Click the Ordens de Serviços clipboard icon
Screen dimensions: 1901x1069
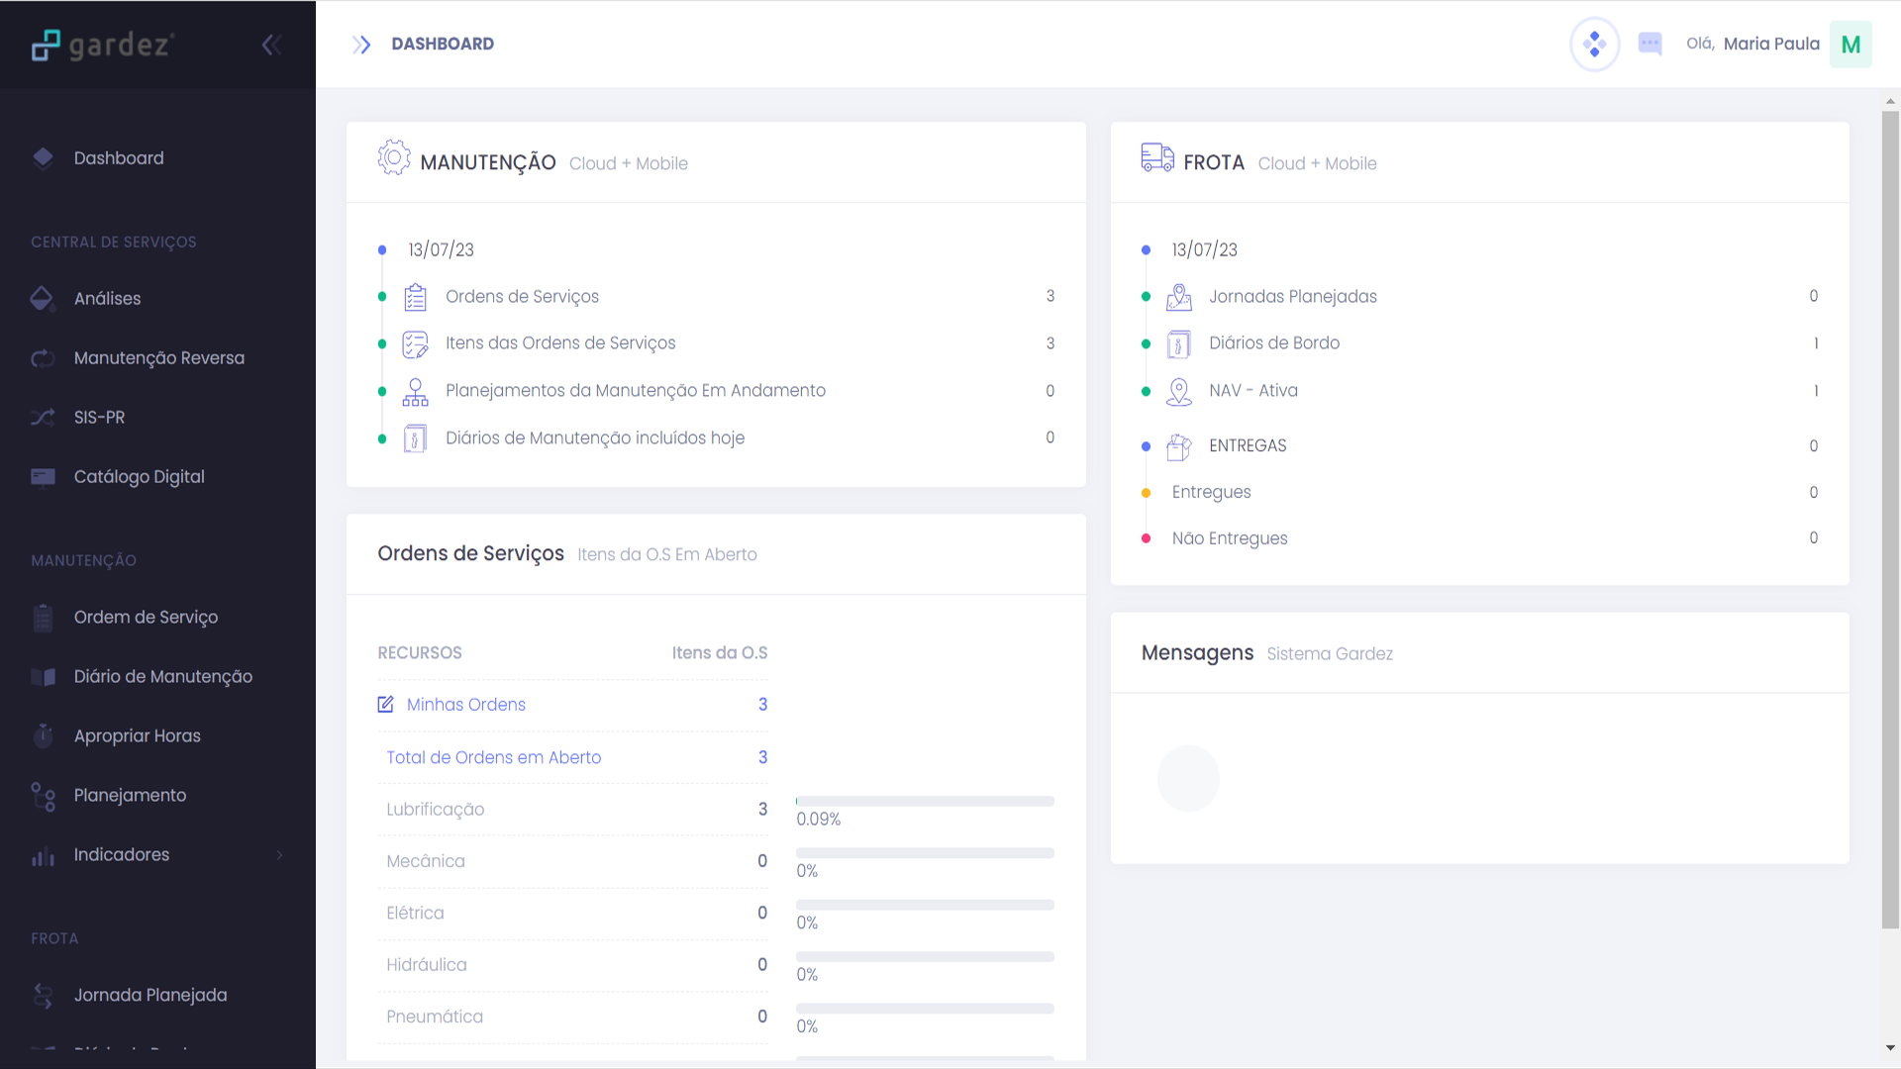coord(415,297)
